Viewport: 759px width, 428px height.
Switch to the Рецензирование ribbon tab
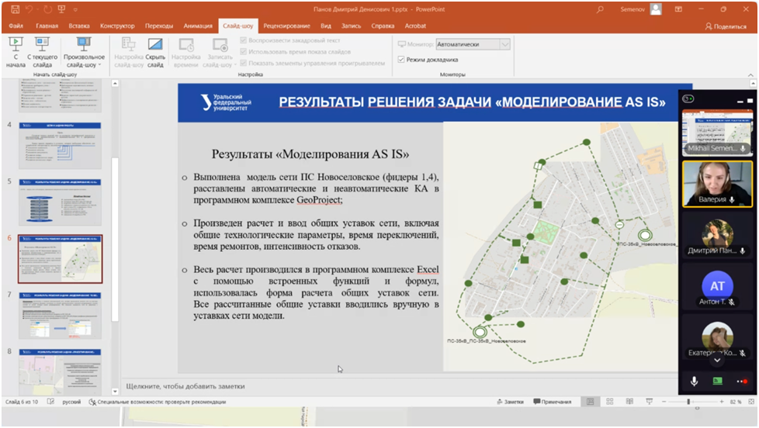coord(286,26)
